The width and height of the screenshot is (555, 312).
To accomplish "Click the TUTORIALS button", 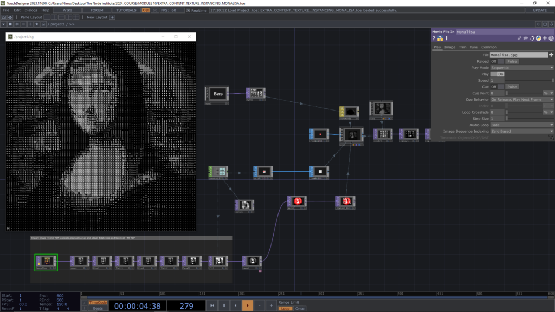I will click(x=126, y=10).
